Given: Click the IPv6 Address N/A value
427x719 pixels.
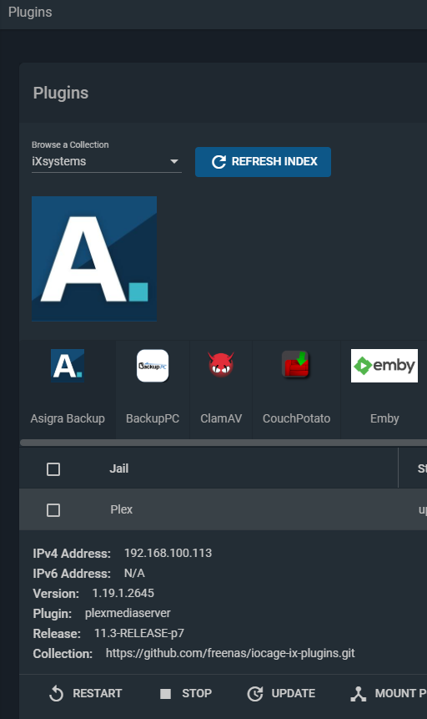Looking at the screenshot, I should (134, 573).
